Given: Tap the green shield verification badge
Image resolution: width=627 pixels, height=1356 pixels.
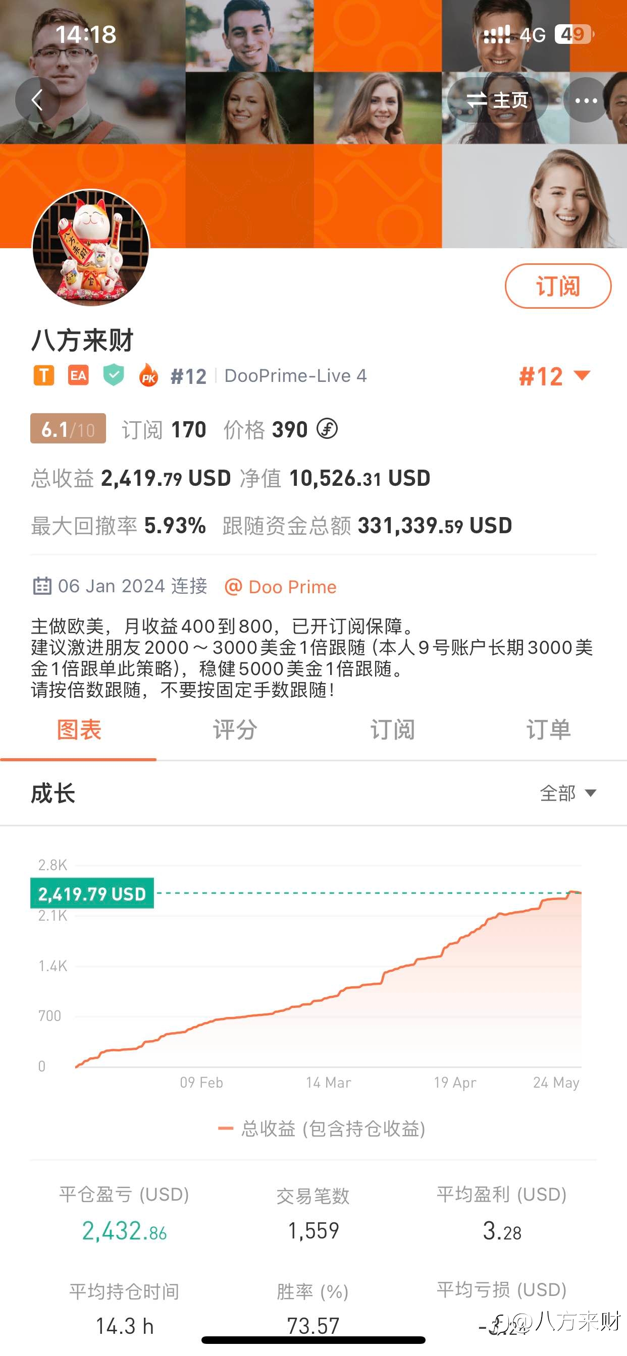Looking at the screenshot, I should pyautogui.click(x=113, y=375).
